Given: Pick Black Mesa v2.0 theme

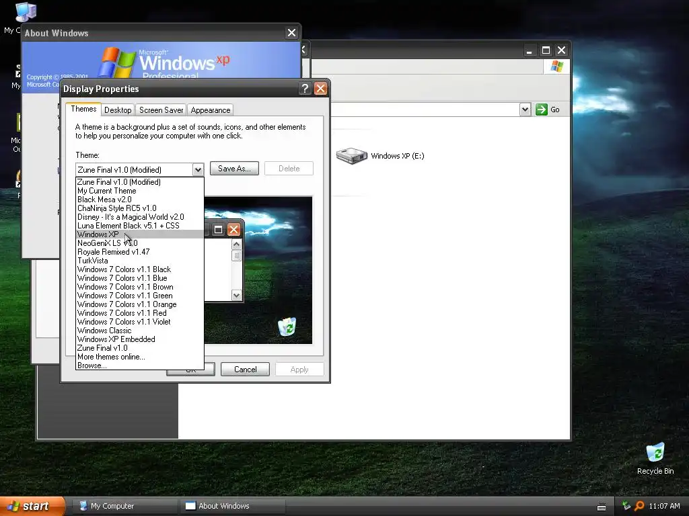Looking at the screenshot, I should point(140,200).
